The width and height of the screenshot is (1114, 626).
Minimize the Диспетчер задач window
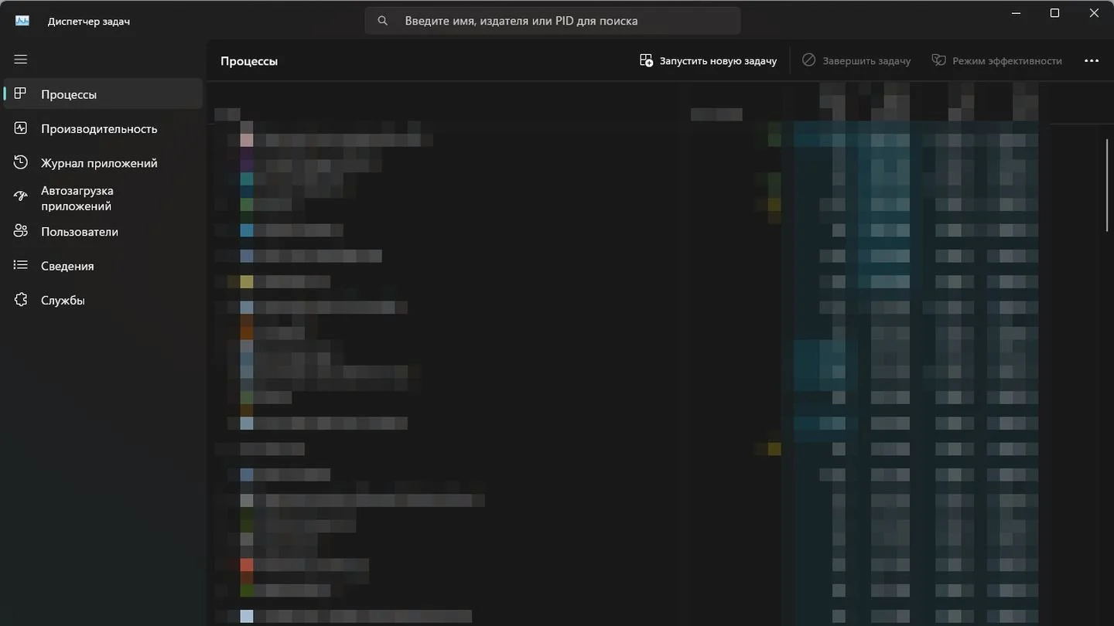[1015, 13]
